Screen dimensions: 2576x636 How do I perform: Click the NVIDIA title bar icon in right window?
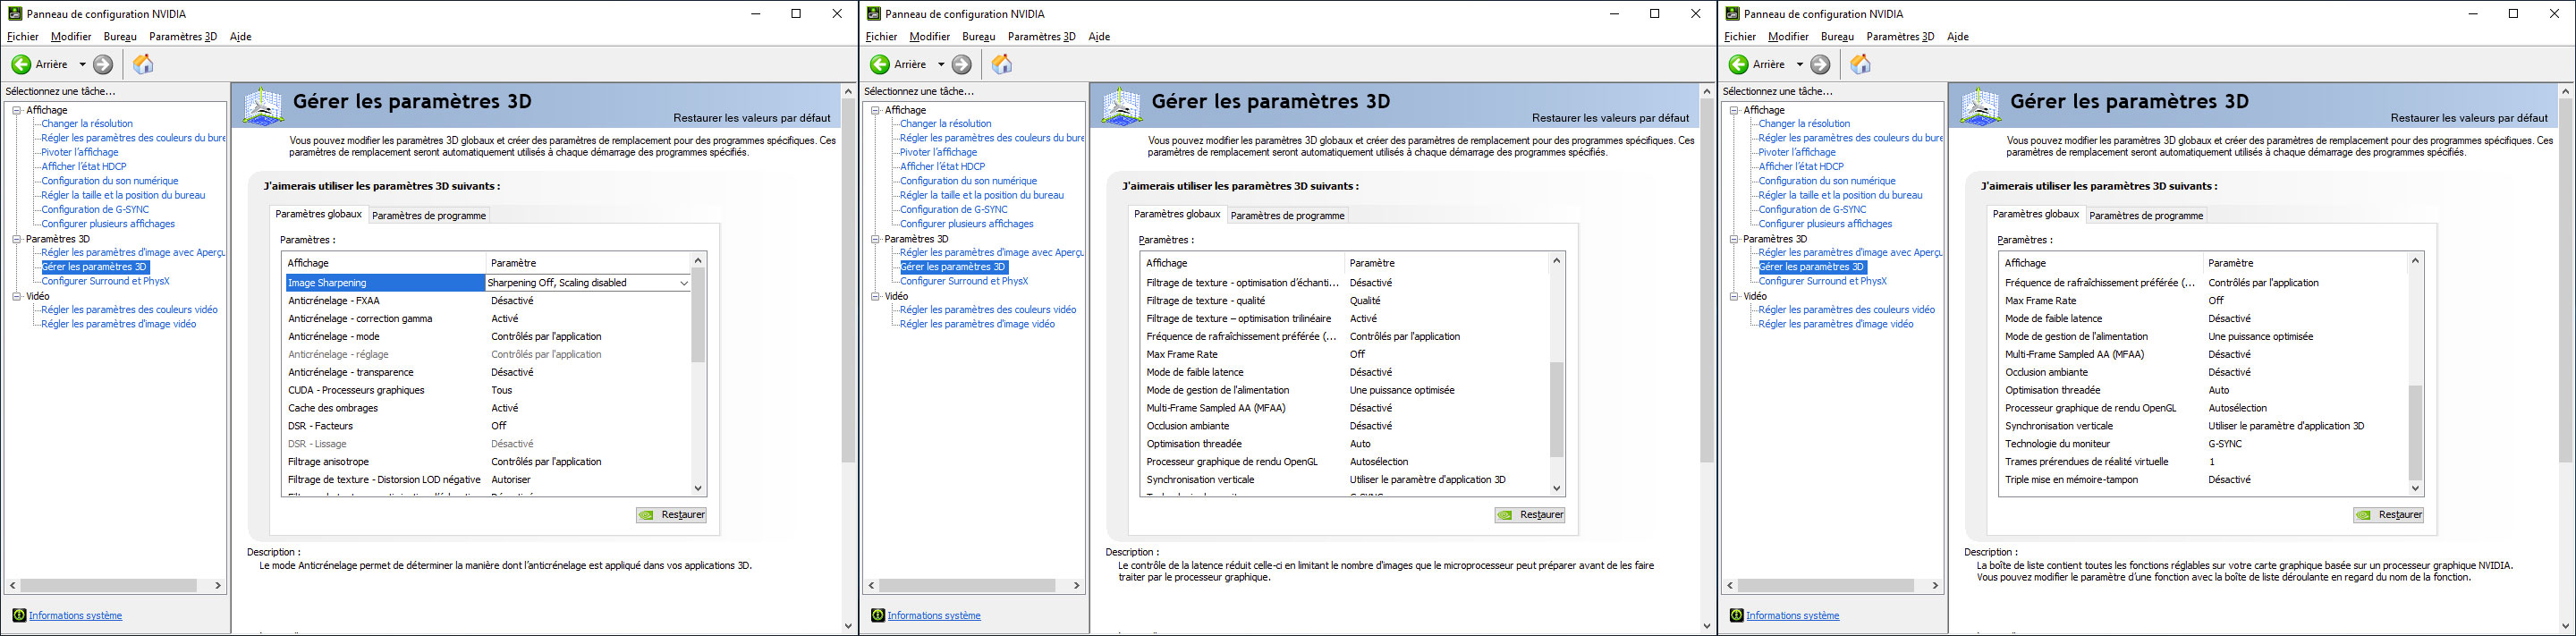click(1733, 14)
